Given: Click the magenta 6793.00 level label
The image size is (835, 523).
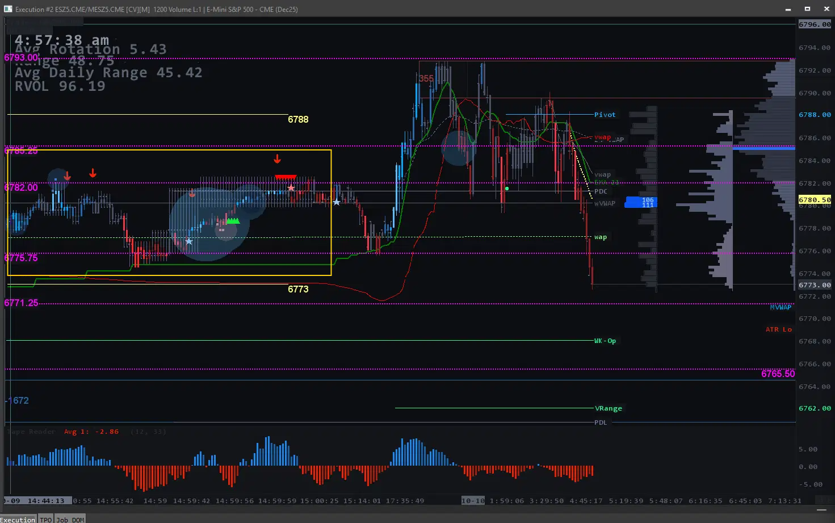Looking at the screenshot, I should tap(21, 57).
